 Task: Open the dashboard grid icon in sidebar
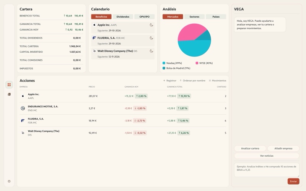[9, 84]
